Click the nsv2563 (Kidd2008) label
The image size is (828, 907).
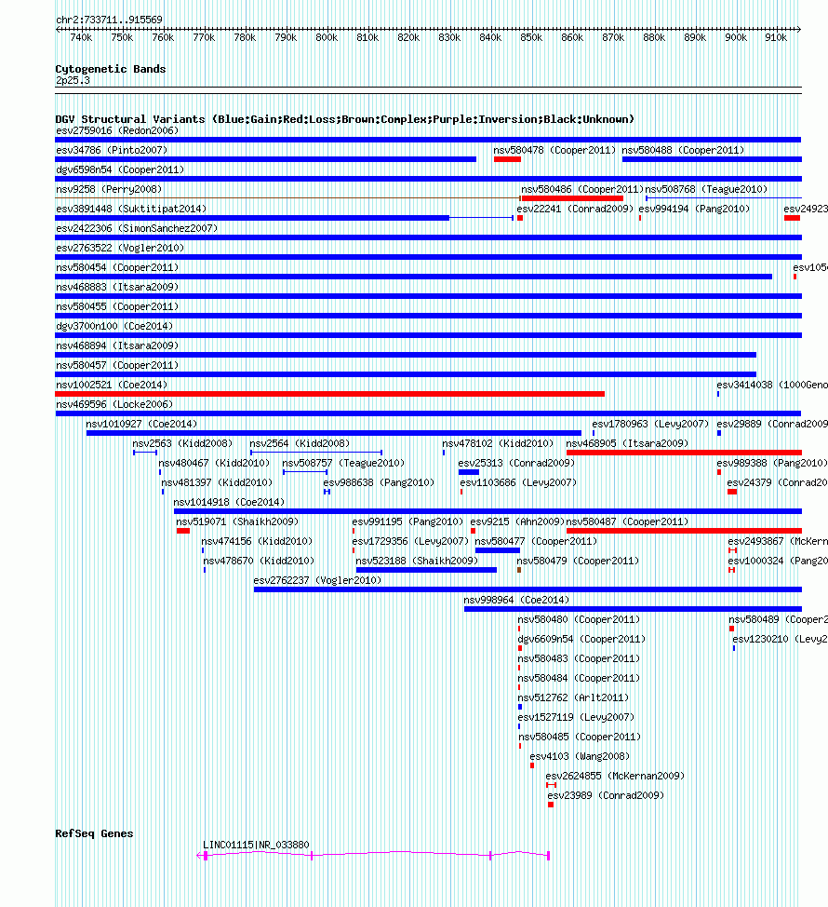click(x=182, y=443)
